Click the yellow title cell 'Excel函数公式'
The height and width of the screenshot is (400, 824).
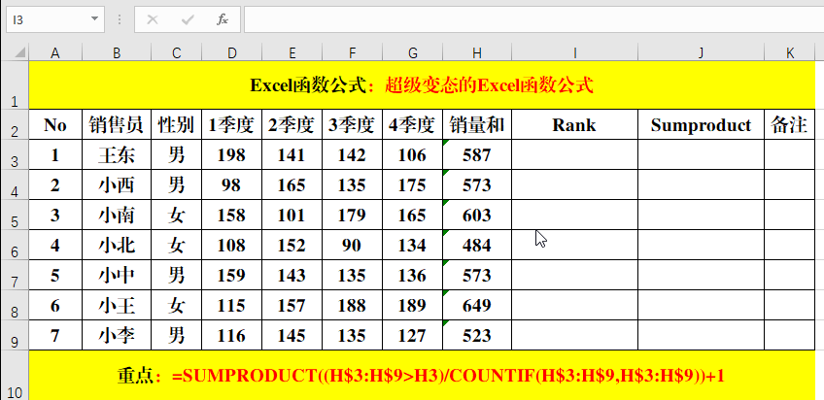pos(422,85)
